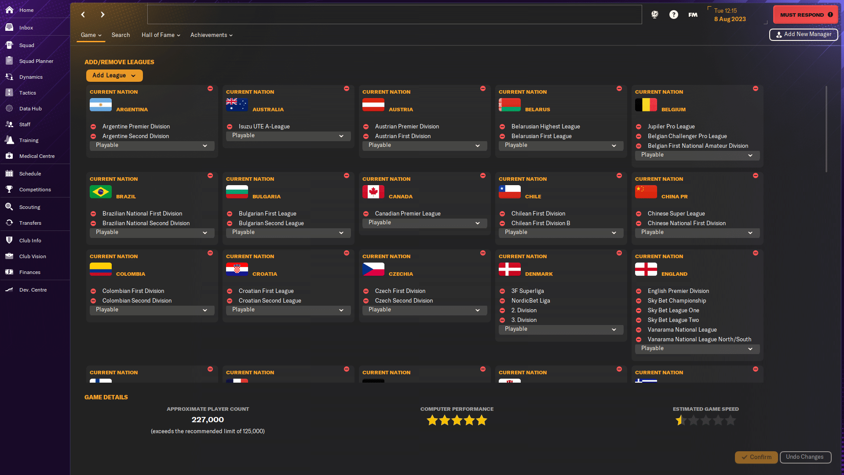This screenshot has width=844, height=475.
Task: Open the Tactics sidebar icon
Action: pyautogui.click(x=9, y=93)
